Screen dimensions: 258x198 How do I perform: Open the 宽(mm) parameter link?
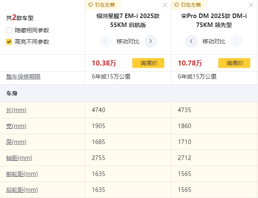(x=16, y=126)
